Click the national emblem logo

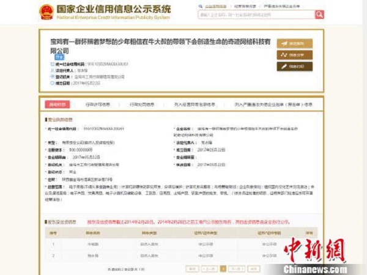point(46,11)
